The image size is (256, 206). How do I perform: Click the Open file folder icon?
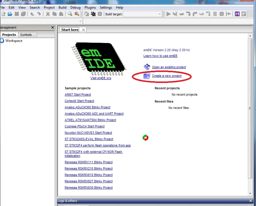click(10, 14)
